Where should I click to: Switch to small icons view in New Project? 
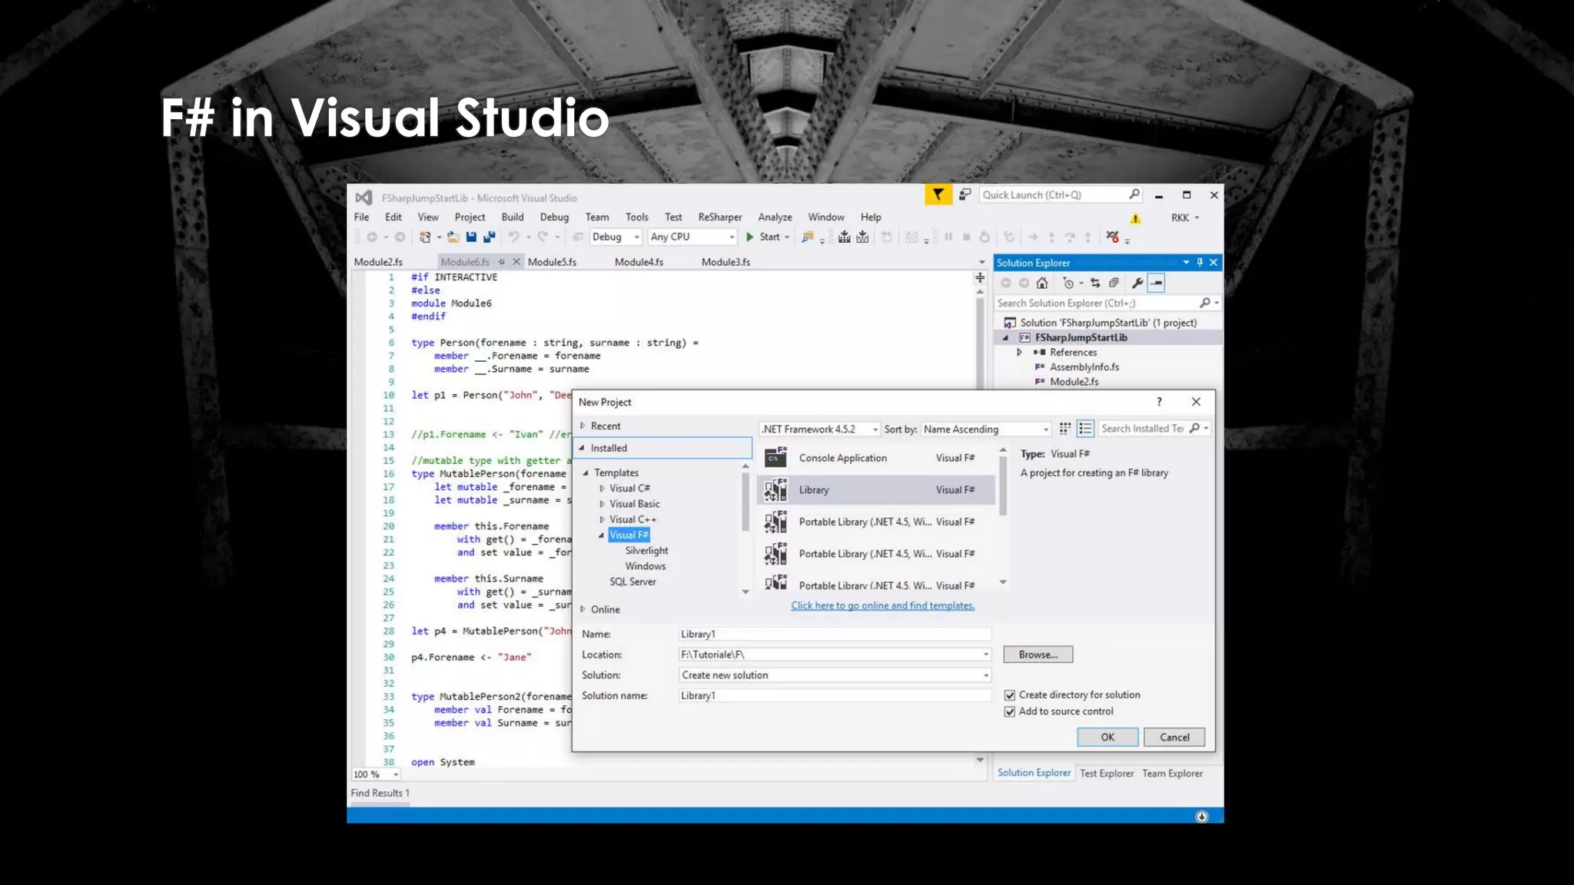coord(1065,429)
